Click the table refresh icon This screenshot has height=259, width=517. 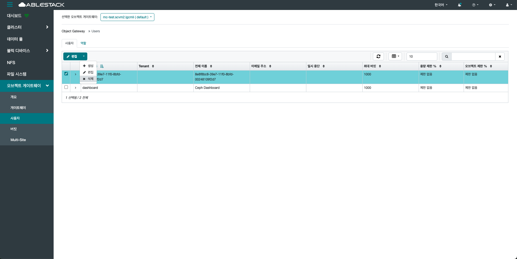378,56
